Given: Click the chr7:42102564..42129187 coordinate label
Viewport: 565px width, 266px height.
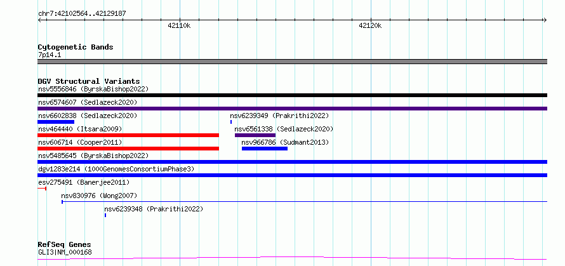Looking at the screenshot, I should click(x=82, y=14).
